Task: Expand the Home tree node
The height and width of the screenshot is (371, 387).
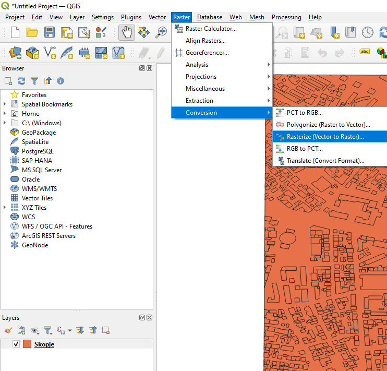Action: click(x=5, y=114)
